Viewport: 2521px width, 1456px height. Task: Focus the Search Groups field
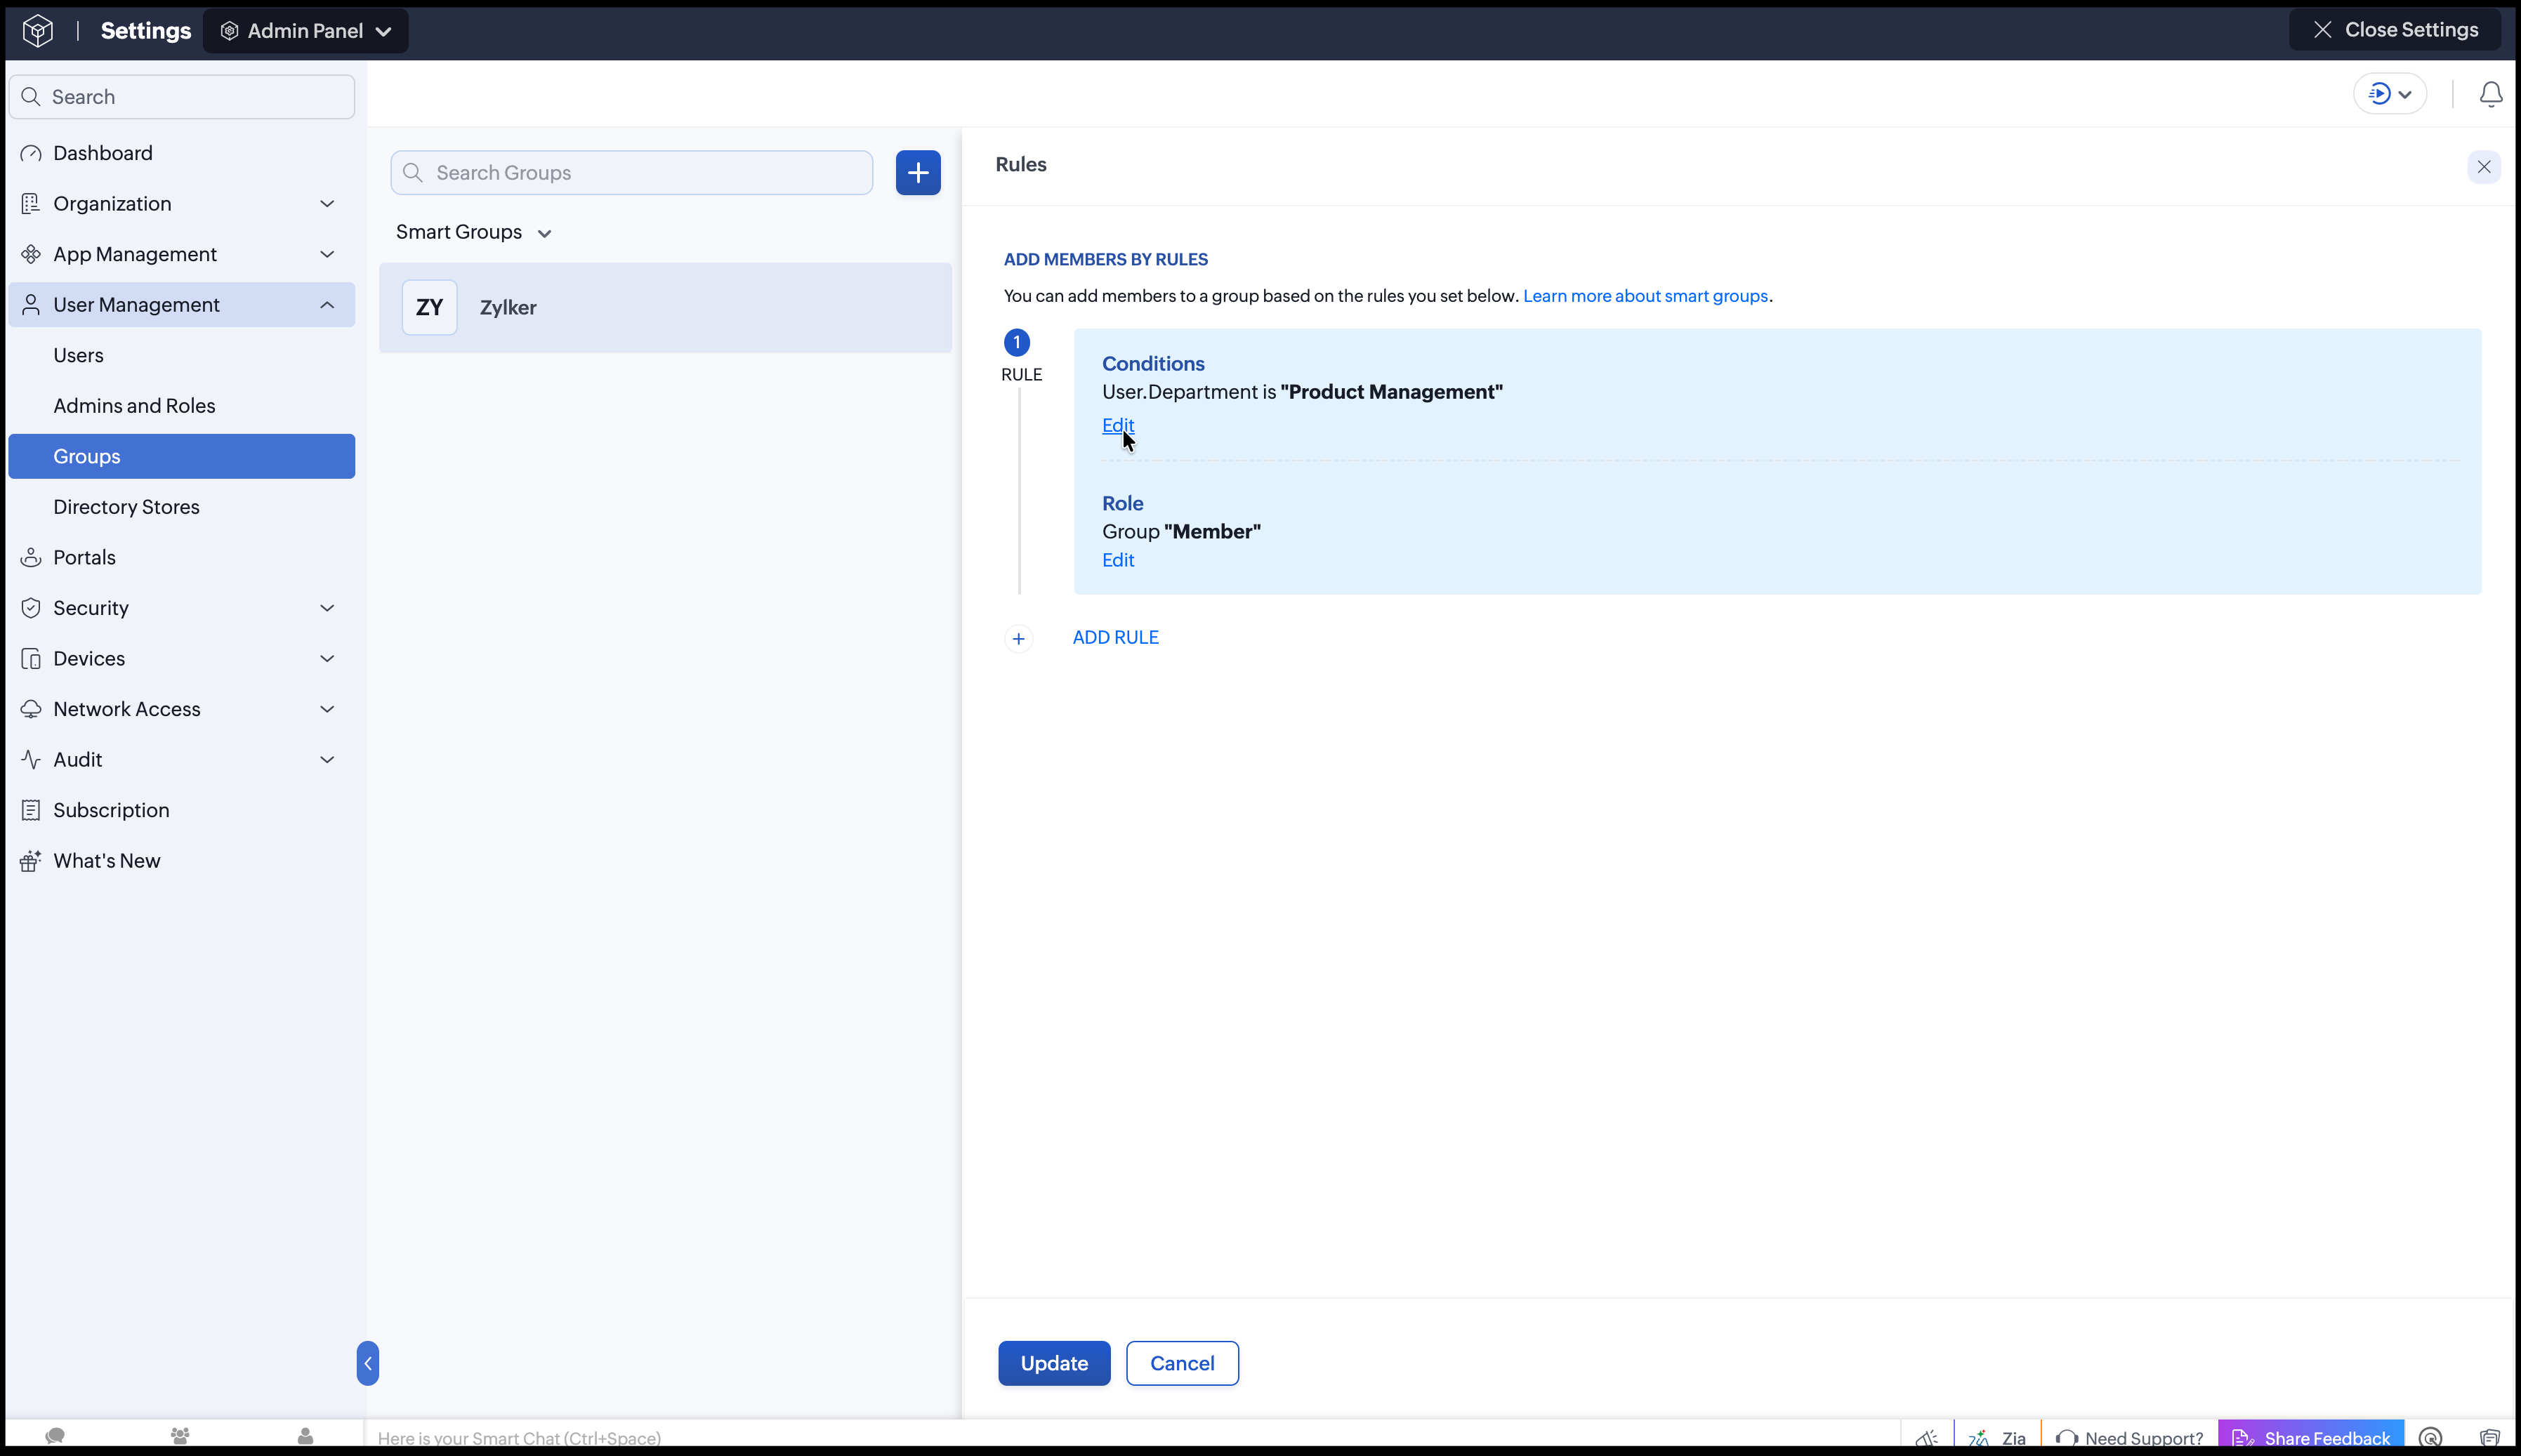[x=632, y=173]
